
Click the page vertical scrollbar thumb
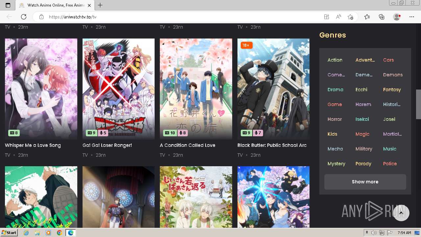pyautogui.click(x=418, y=104)
